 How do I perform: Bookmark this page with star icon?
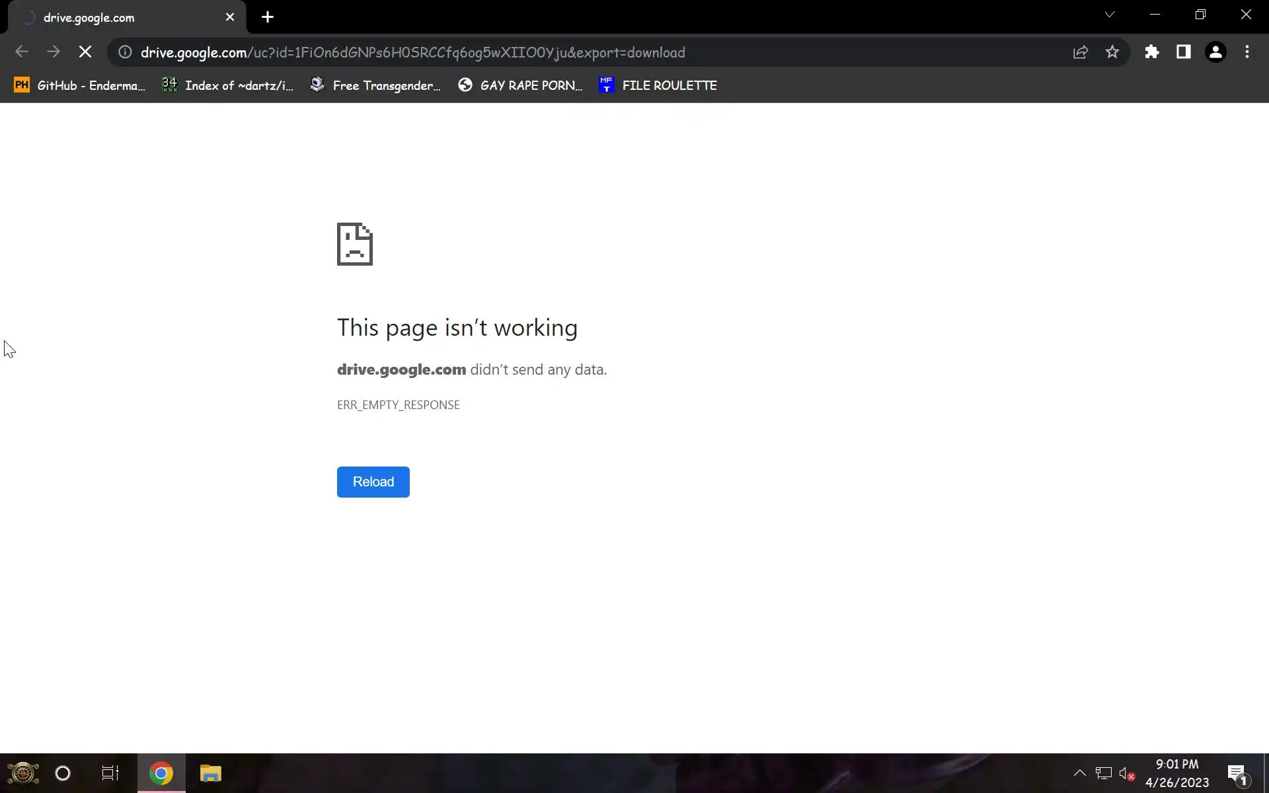click(x=1112, y=52)
